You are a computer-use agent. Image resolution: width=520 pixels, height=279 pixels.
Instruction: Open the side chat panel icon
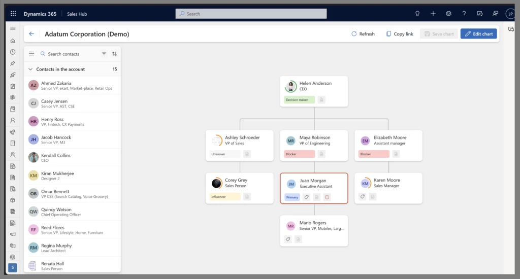click(511, 29)
